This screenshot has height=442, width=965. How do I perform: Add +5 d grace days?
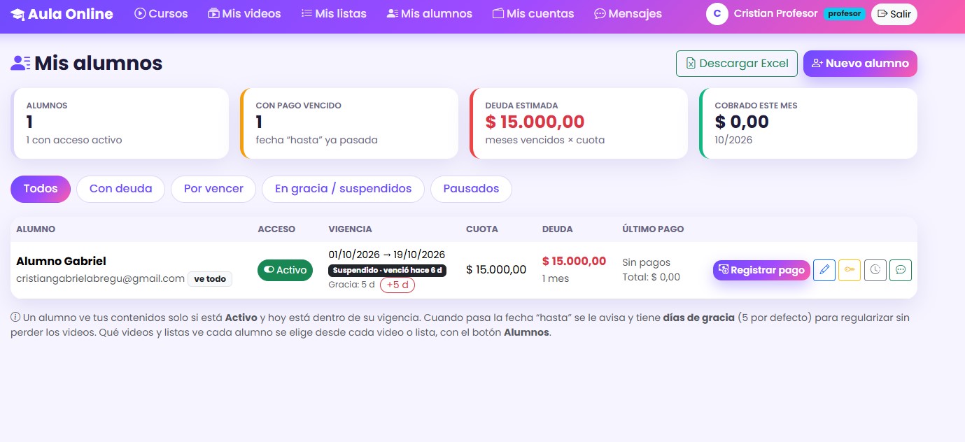[x=397, y=285]
